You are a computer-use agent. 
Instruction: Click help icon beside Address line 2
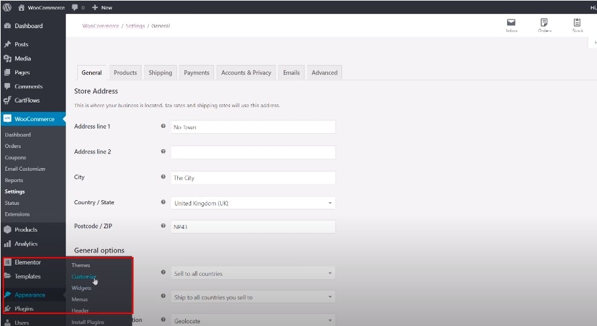163,151
